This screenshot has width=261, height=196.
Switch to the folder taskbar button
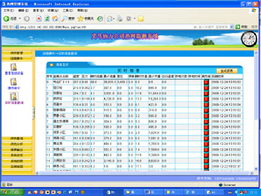(133, 192)
